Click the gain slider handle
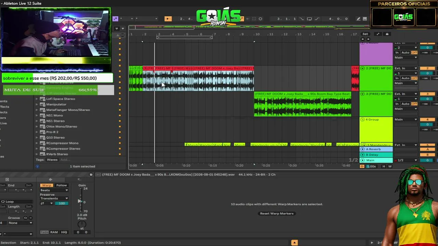The image size is (438, 246). pyautogui.click(x=80, y=201)
